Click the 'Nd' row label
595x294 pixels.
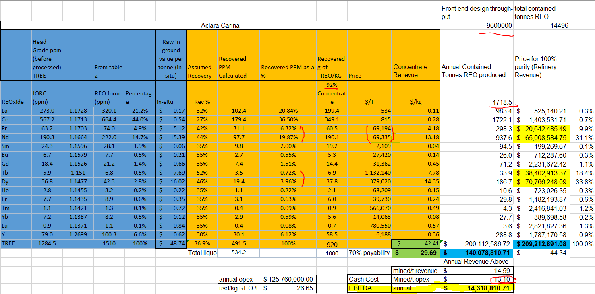pos(16,137)
